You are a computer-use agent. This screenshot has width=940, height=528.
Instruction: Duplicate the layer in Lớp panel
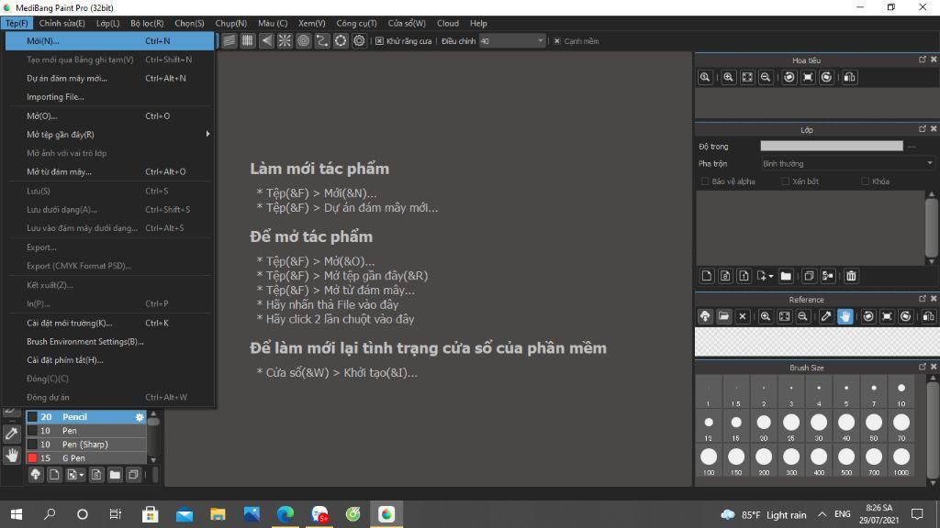coord(809,276)
